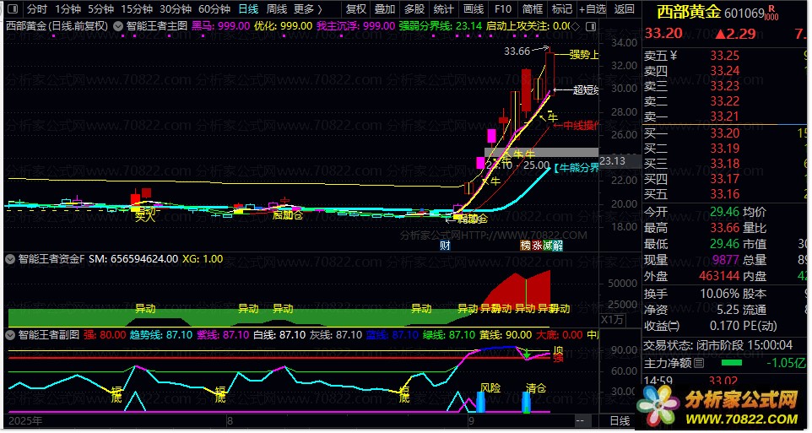812x433 pixels.
Task: Click the 减 event marker below the chart
Action: coord(547,246)
